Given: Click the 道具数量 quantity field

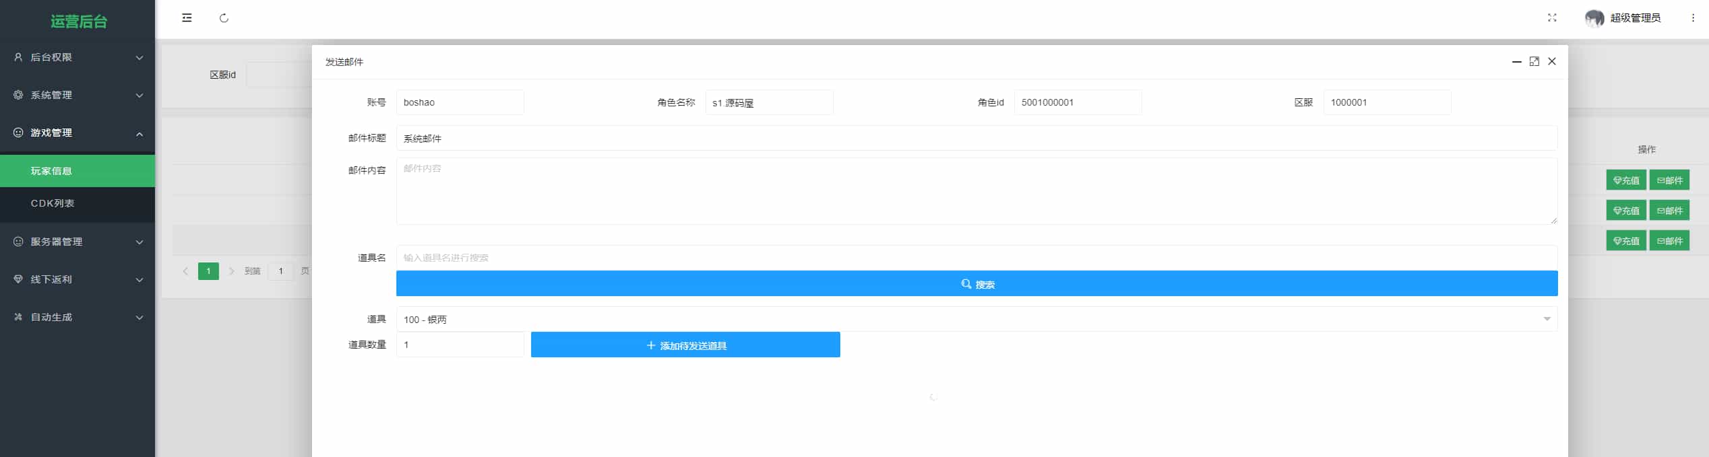Looking at the screenshot, I should pos(460,345).
